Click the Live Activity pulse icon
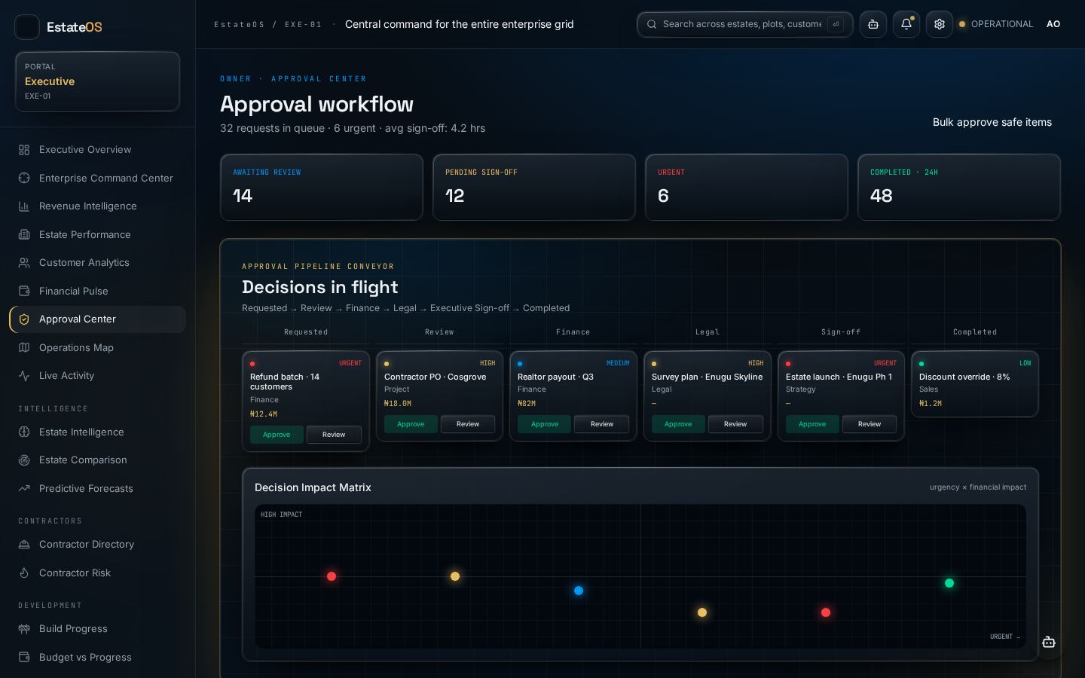The width and height of the screenshot is (1085, 678). (24, 376)
